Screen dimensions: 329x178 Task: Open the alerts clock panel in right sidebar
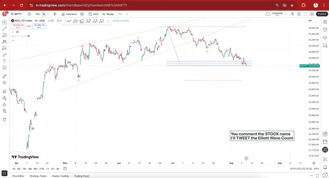325,30
